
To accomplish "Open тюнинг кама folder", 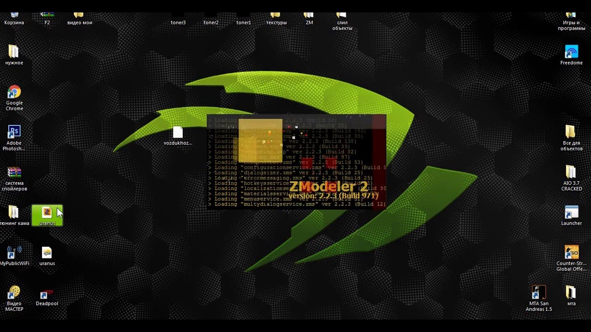I will [x=14, y=215].
